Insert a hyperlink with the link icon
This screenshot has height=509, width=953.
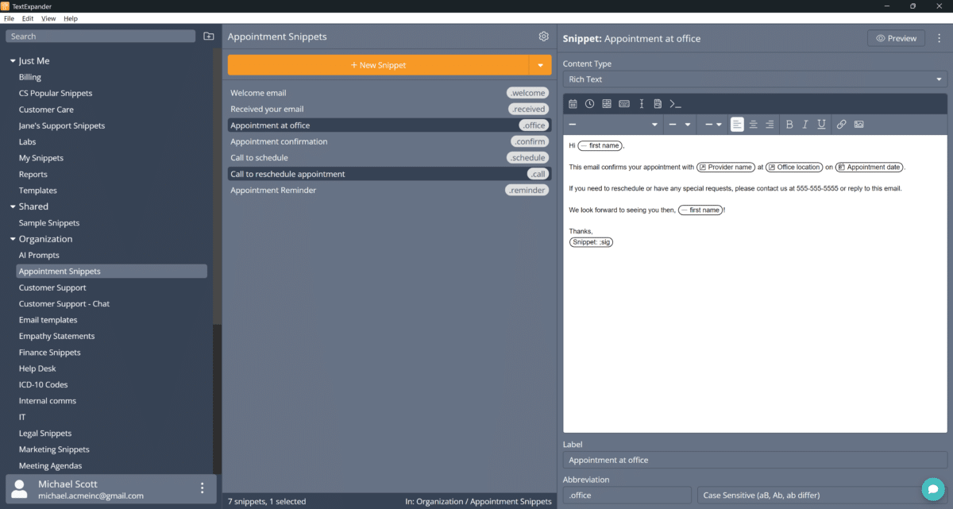tap(841, 125)
